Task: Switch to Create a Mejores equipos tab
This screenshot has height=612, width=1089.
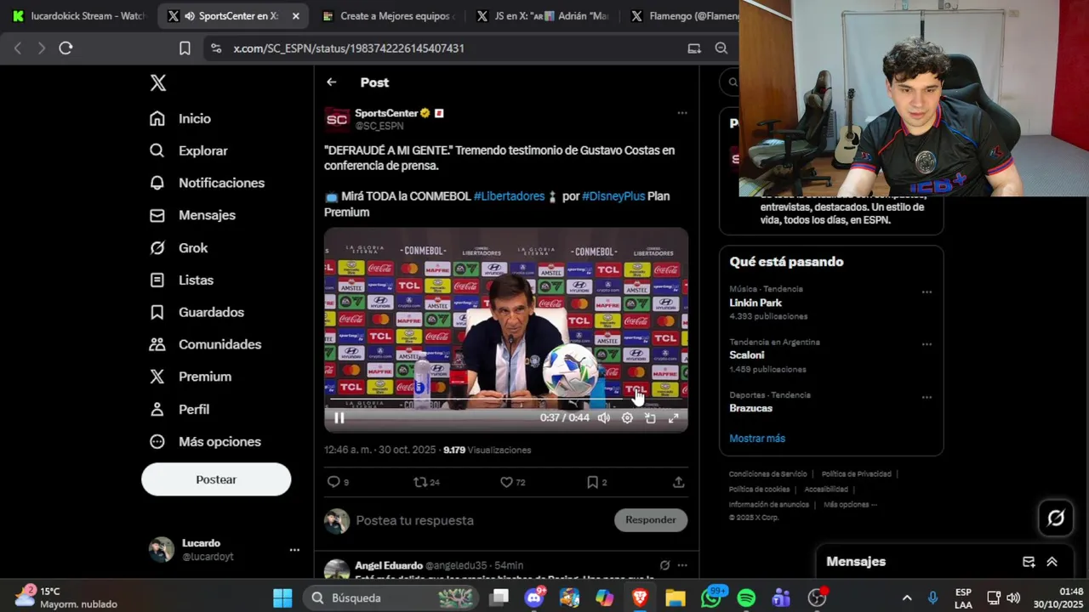Action: (389, 16)
